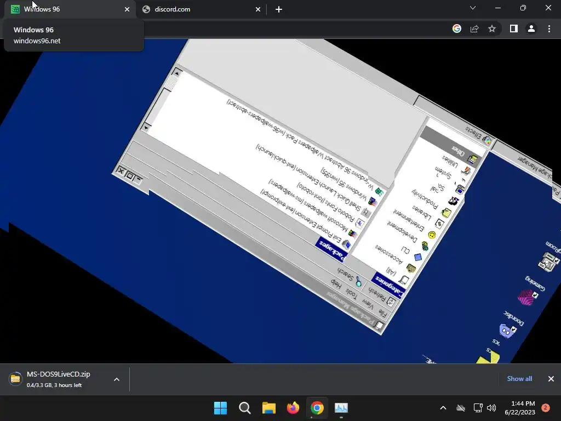Screen dimensions: 561x421
Task: Select the Entertainment smiley icon
Action: click(x=432, y=235)
